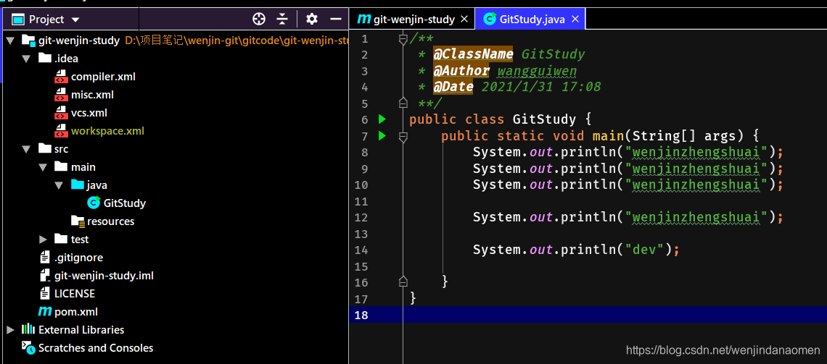Click the @Author Javadoc tag
Screen dimensions: 827x364
tap(461, 70)
